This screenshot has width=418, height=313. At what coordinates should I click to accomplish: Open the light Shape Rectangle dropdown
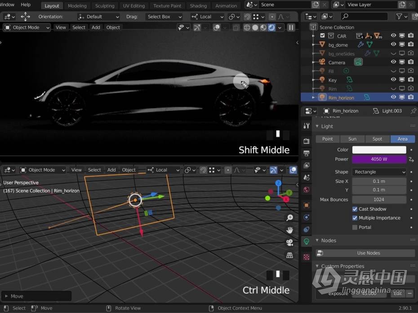[x=379, y=172]
